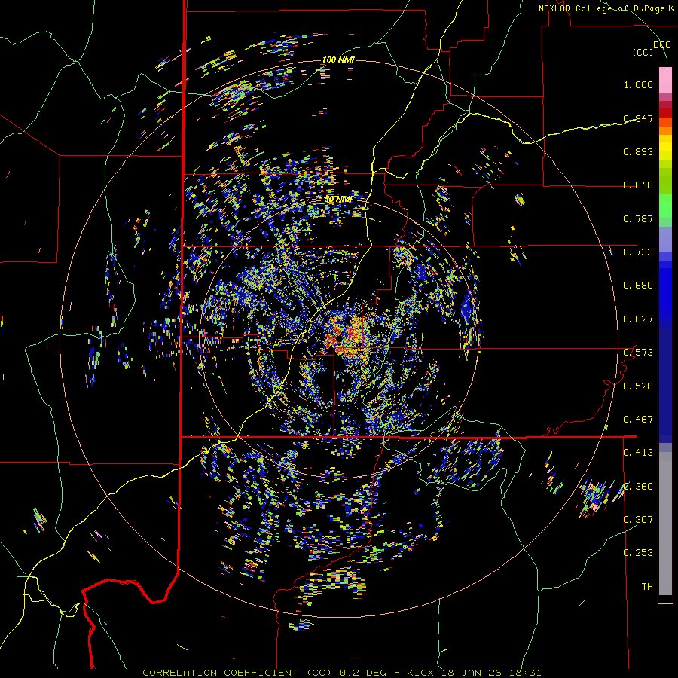
Task: Select the 0.573 scale value
Action: [638, 353]
